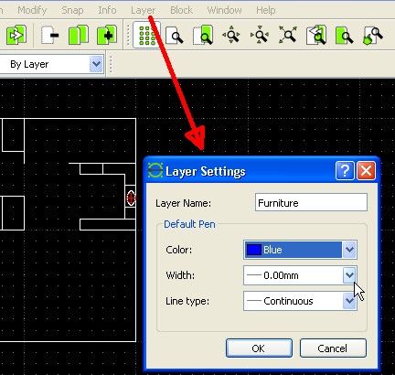Click the blue color swatch

(253, 250)
